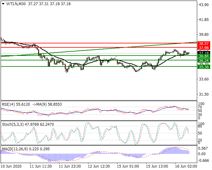
Task: Click the 43.90 price scale value
Action: click(204, 5)
